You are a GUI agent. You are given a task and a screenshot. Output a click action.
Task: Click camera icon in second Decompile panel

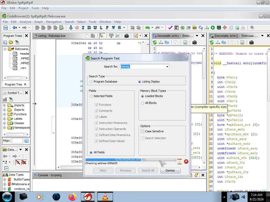coord(251,42)
